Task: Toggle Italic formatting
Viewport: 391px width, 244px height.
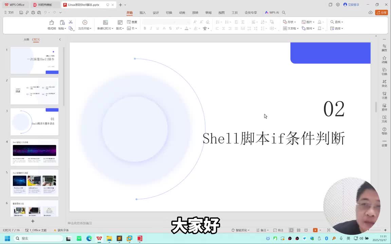Action: pos(151,28)
